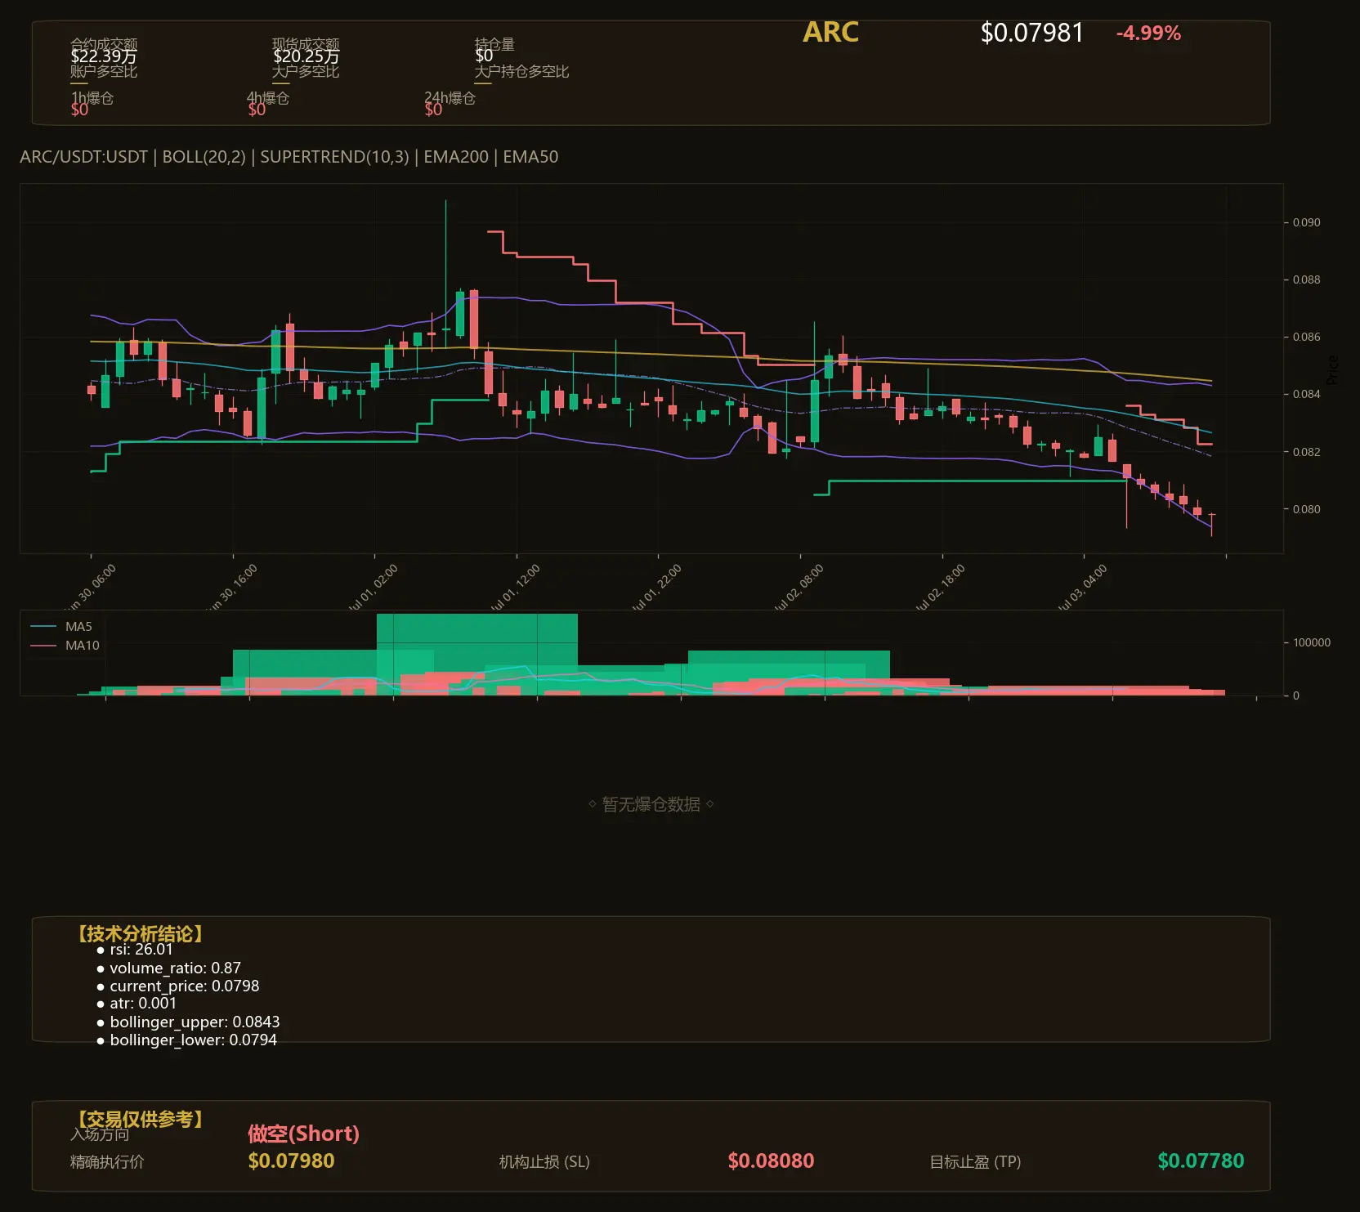Click the -4.99% change percentage
1360x1212 pixels.
coord(1148,34)
